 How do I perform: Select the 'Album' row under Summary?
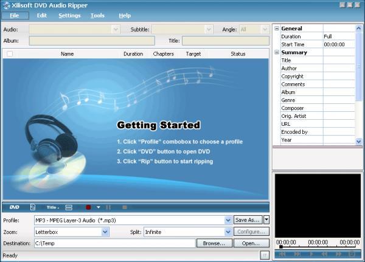(318, 92)
